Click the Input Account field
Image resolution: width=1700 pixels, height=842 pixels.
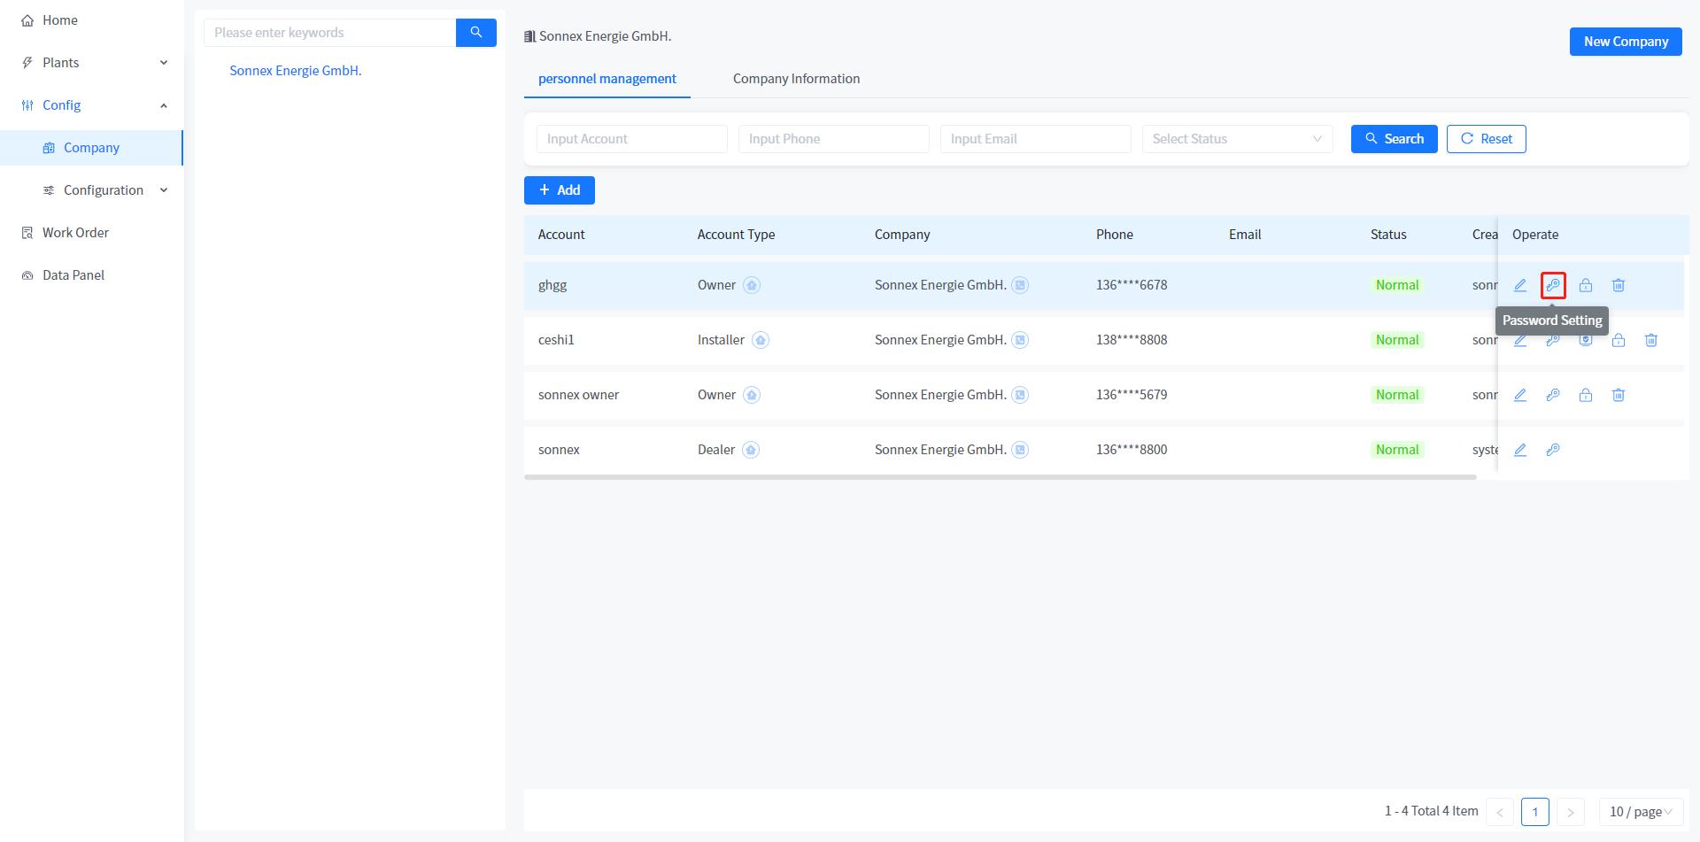(631, 139)
